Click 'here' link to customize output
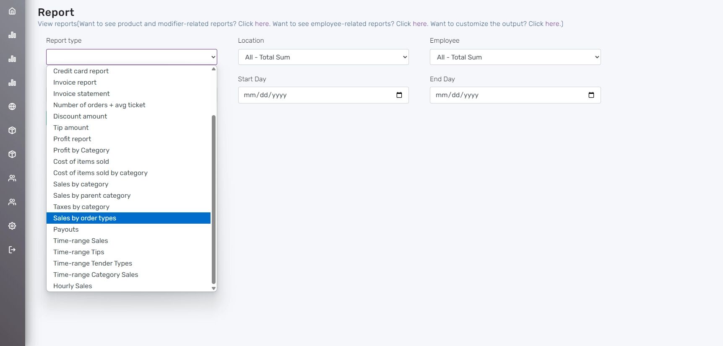 [x=552, y=24]
